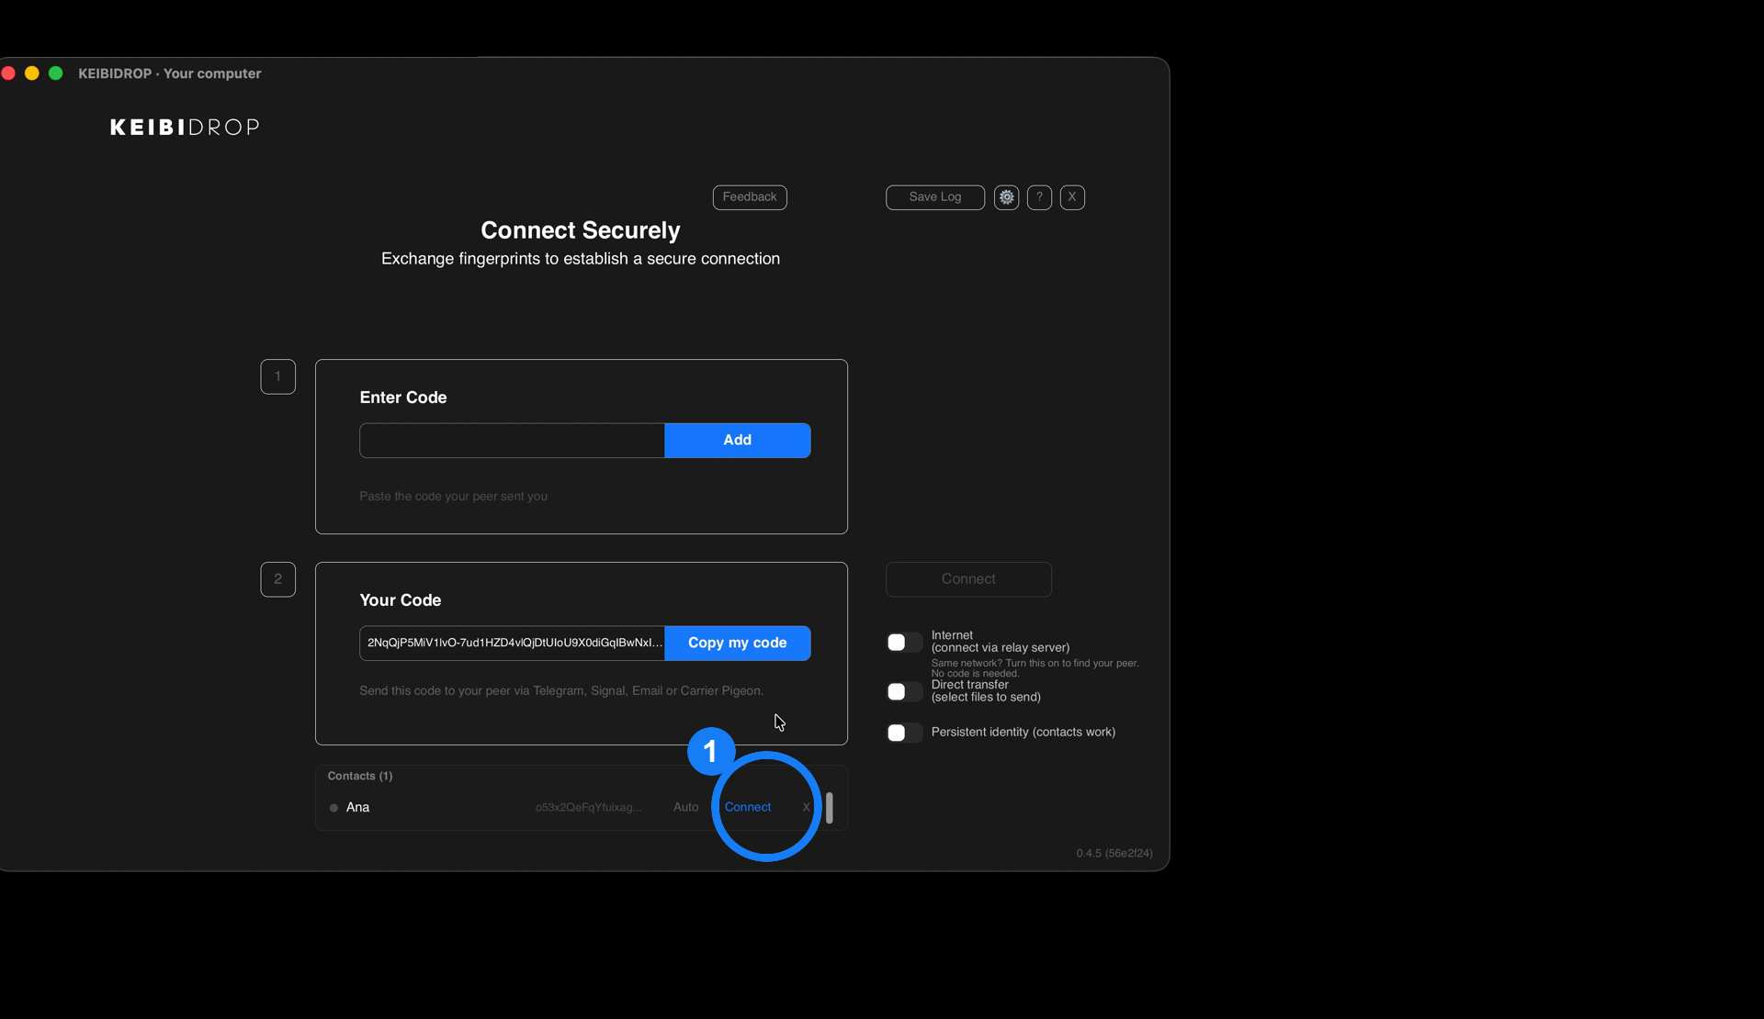Enable the Direct transfer switch
This screenshot has height=1019, width=1764.
click(x=904, y=692)
